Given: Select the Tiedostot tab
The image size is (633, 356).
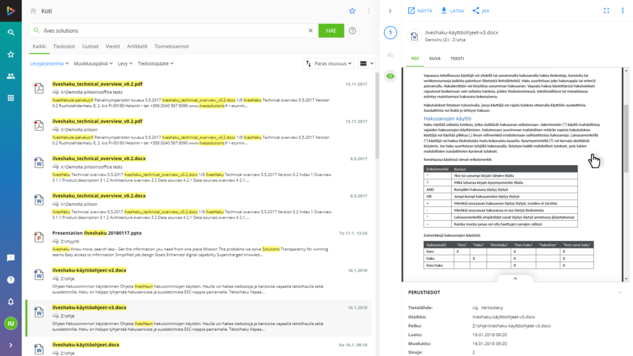Looking at the screenshot, I should 64,46.
